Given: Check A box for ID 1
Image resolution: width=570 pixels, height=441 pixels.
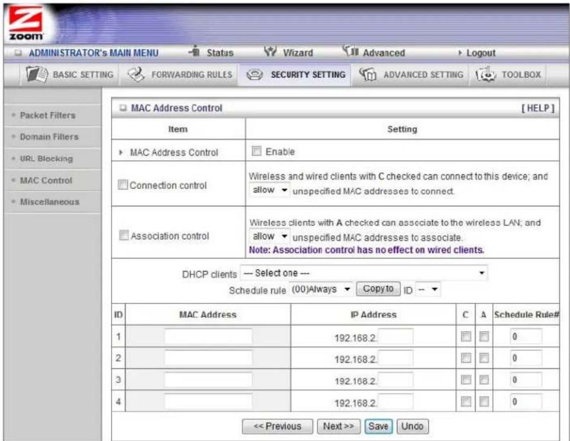Looking at the screenshot, I should coord(484,336).
